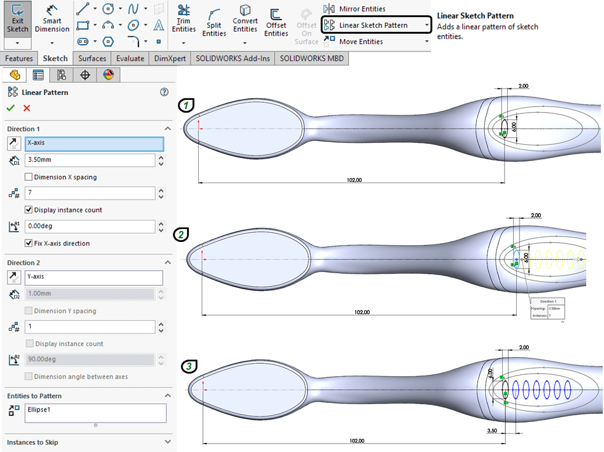Open the Linear Pattern help icon
Viewport: 604px width, 452px height.
pos(164,92)
